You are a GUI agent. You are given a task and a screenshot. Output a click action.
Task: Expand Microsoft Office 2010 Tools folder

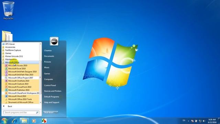21,99
